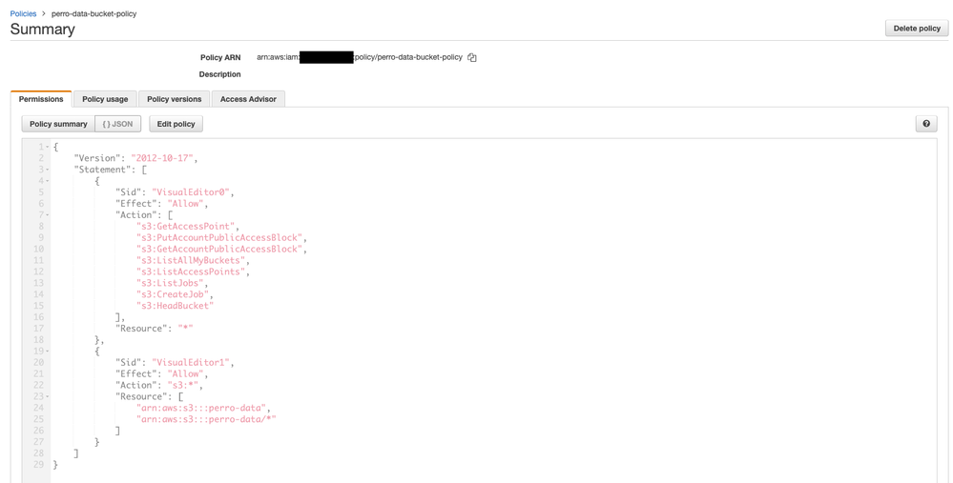Click the "s3:HeadBucket" action
This screenshot has height=483, width=953.
coord(175,305)
